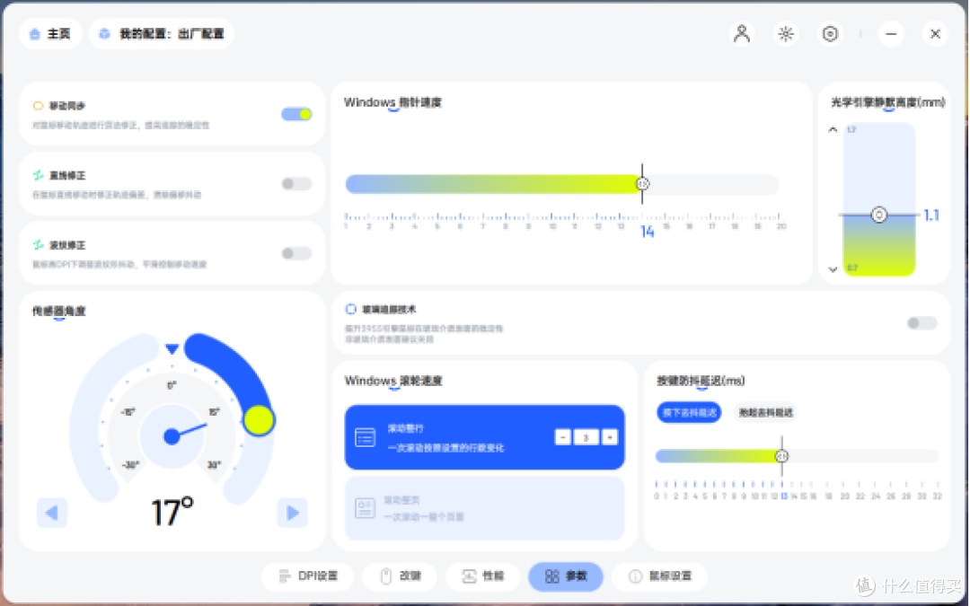Decrease sensor angle with left arrow
970x606 pixels.
(51, 513)
